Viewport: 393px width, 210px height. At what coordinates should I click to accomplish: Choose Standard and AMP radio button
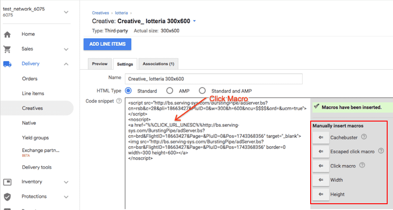coord(202,91)
